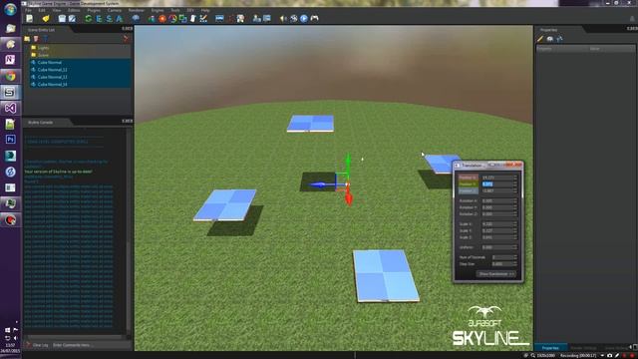Click the blue S toolbar icon
Image resolution: width=638 pixels, height=359 pixels.
(x=109, y=18)
